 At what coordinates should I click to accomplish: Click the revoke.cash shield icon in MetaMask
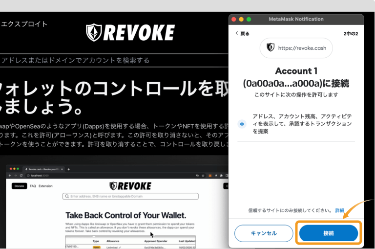271,47
